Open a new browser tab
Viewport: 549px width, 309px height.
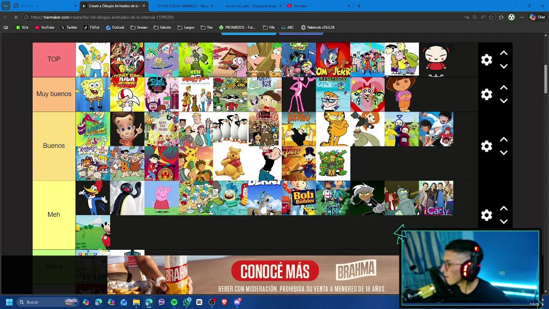[x=359, y=6]
